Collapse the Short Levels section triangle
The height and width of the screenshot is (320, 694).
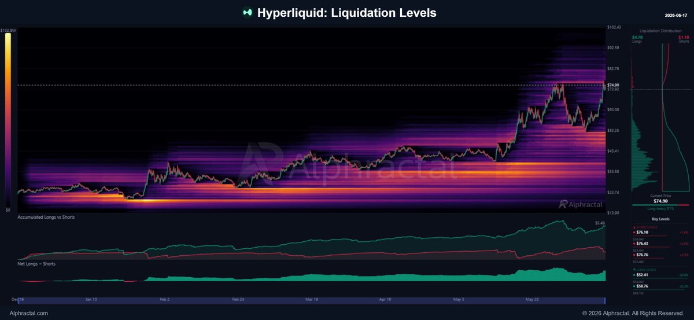tap(634, 227)
